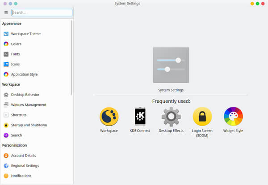Click the red window close button
This screenshot has width=268, height=185.
pos(263,4)
